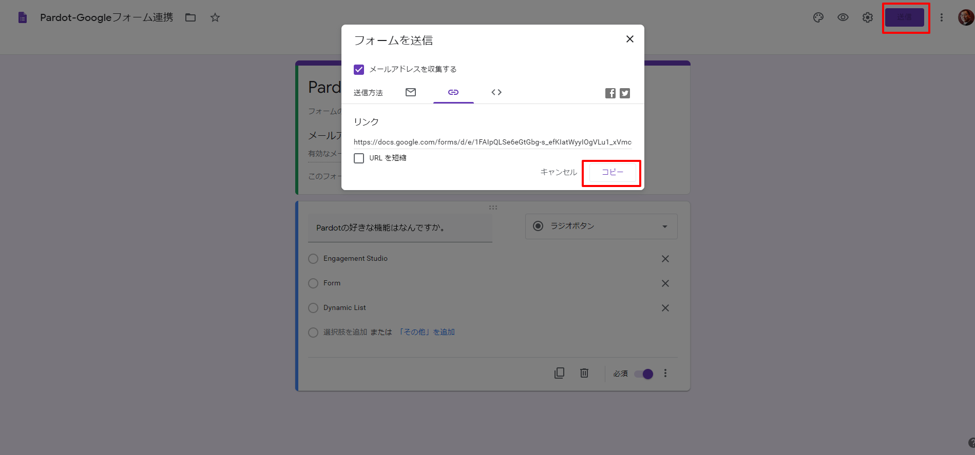Delete question with the trash icon
Viewport: 975px width, 455px height.
(x=584, y=373)
